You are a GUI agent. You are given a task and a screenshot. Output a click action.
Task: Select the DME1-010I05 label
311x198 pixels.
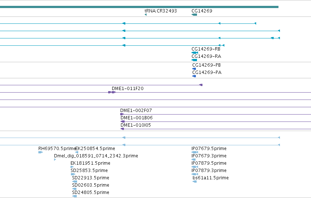[136, 125]
